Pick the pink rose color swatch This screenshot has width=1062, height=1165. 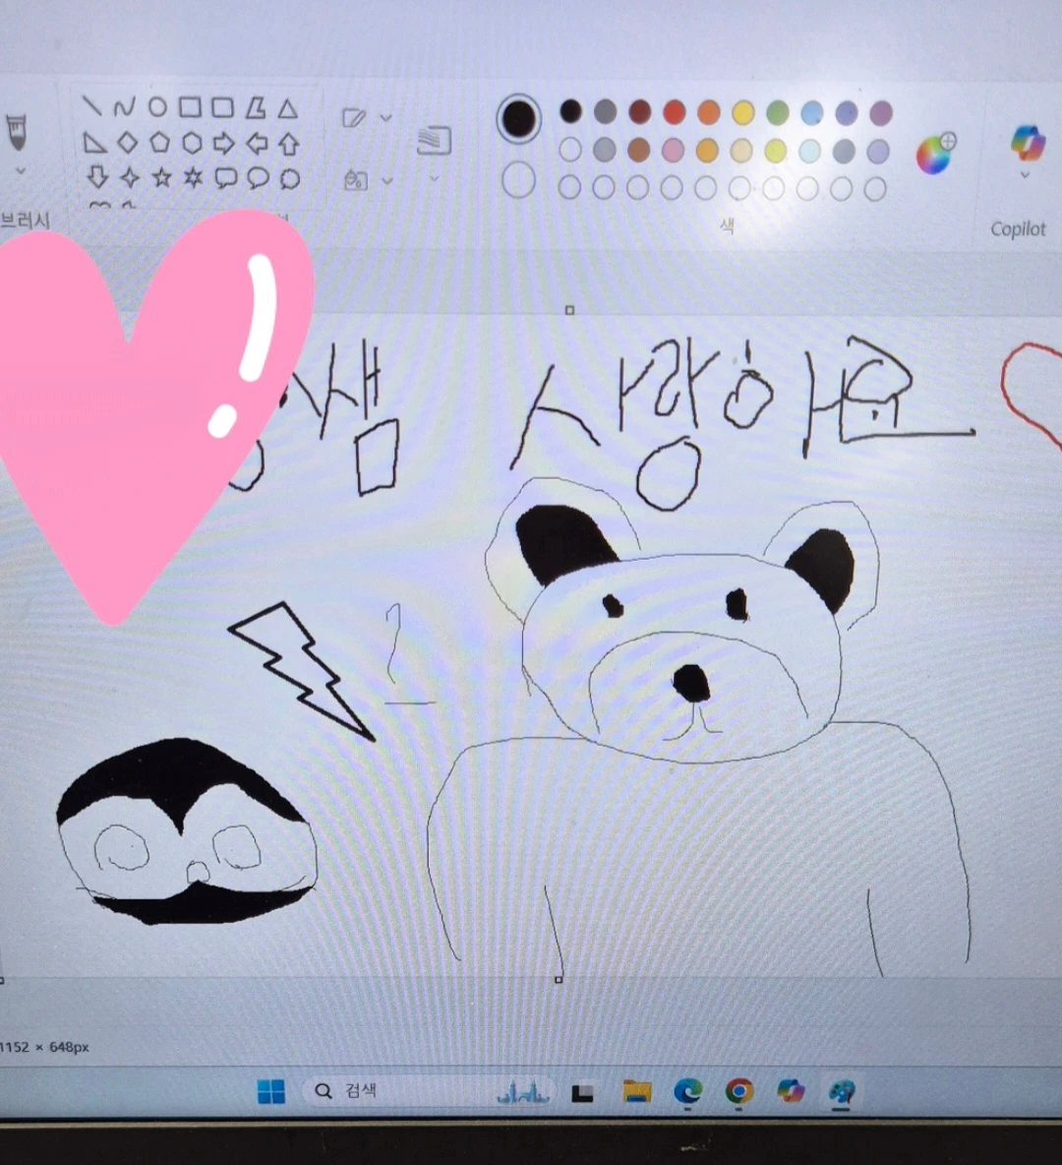coord(673,151)
